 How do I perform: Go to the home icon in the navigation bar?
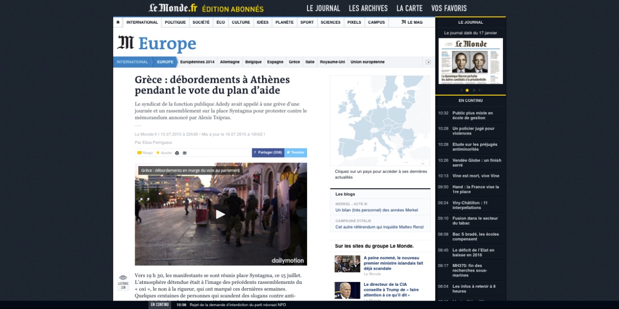tap(118, 22)
